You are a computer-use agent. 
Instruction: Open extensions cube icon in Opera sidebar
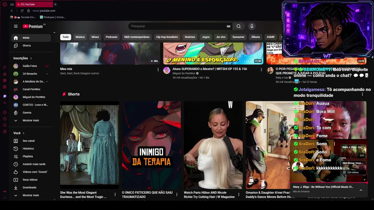[5, 125]
